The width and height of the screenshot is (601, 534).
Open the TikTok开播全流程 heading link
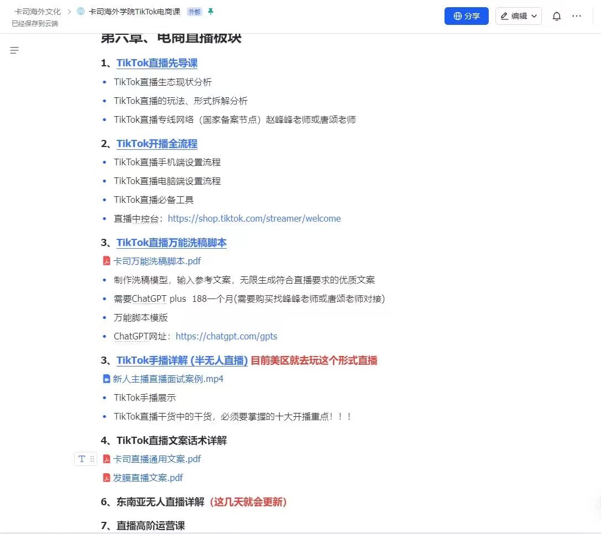pyautogui.click(x=157, y=143)
